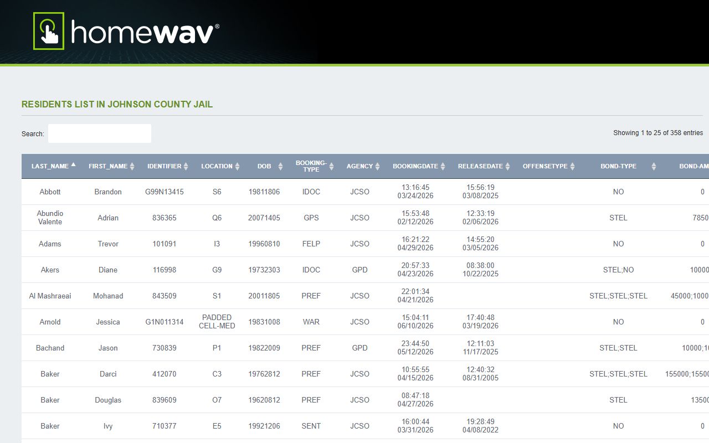The image size is (709, 443).
Task: Click booking type 'WAR' for Arnold
Action: pos(311,322)
